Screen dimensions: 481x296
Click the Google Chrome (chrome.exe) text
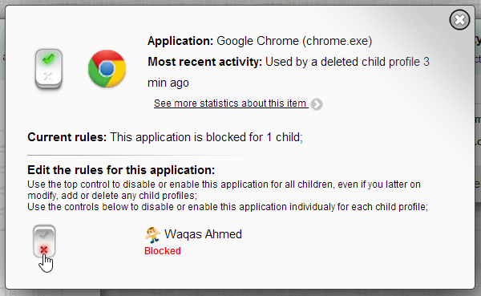tap(294, 41)
